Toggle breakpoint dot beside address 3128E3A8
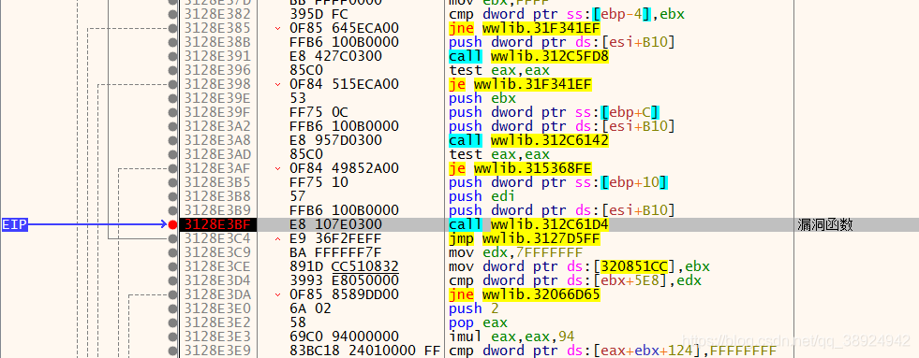This screenshot has width=919, height=358. point(172,140)
